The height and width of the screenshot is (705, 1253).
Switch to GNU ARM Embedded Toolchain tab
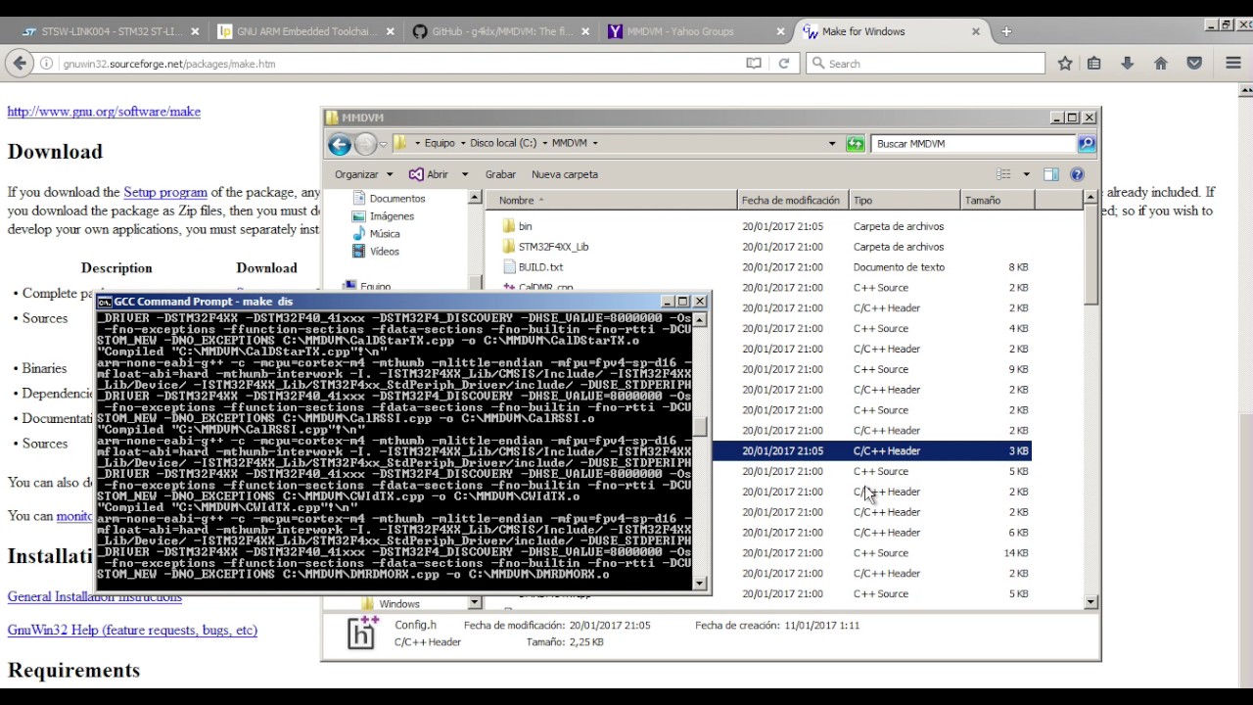click(306, 31)
